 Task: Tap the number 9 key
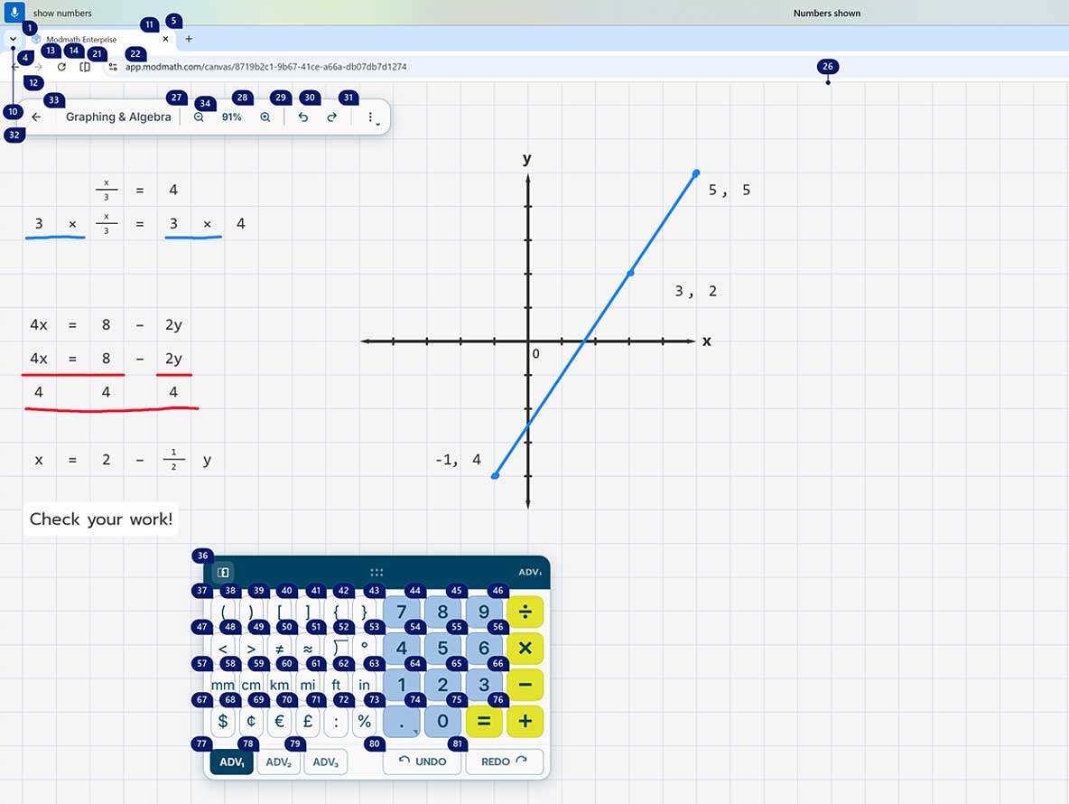(484, 612)
